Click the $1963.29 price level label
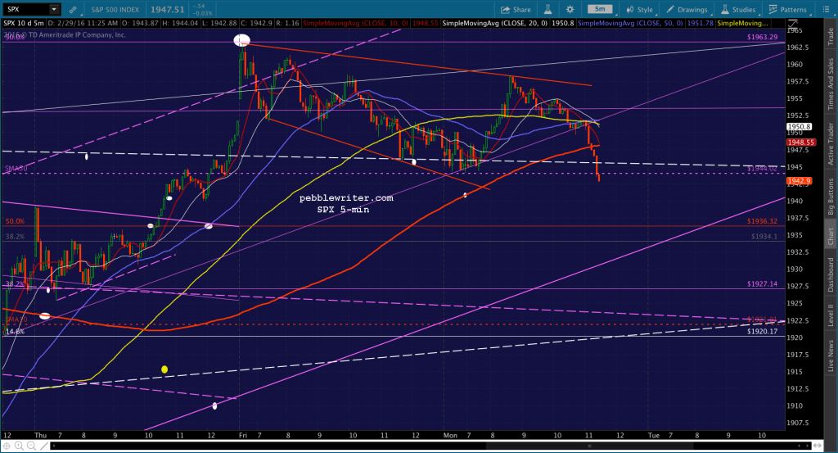Screen dimensions: 838x453 [x=762, y=37]
